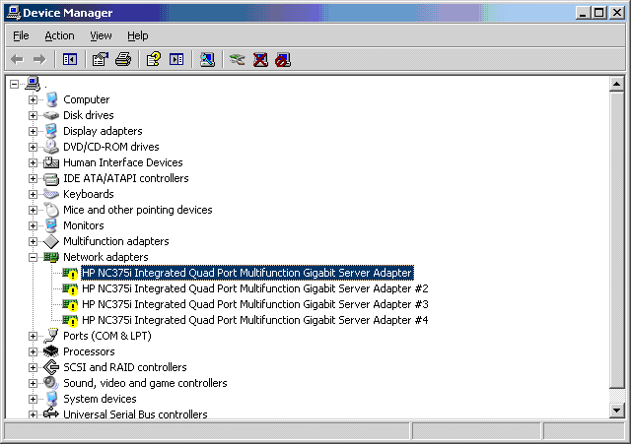Expand the Display adapters category
The width and height of the screenshot is (631, 444).
(33, 131)
